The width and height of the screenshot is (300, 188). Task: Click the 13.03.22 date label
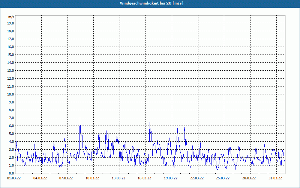pyautogui.click(x=118, y=178)
